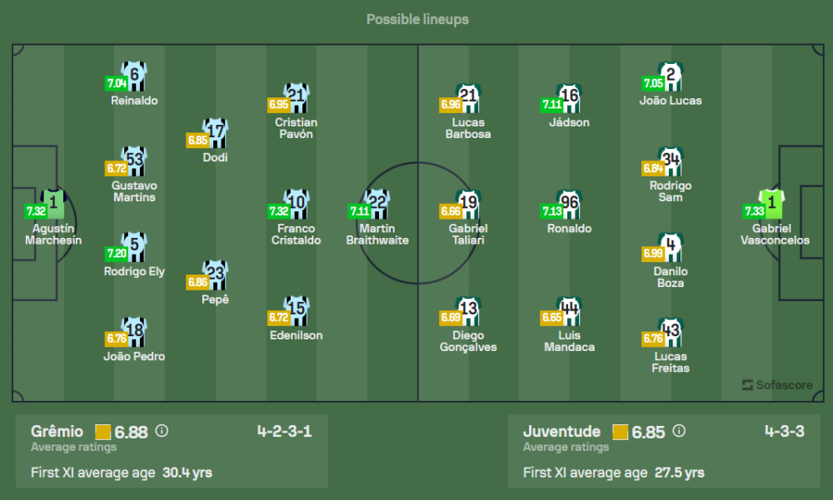This screenshot has width=833, height=500.
Task: Click the yellow rating square beside Grêmio
Action: tap(103, 432)
